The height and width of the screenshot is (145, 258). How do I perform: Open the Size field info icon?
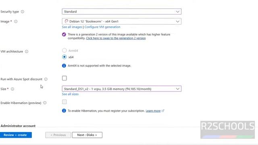[x=12, y=89]
